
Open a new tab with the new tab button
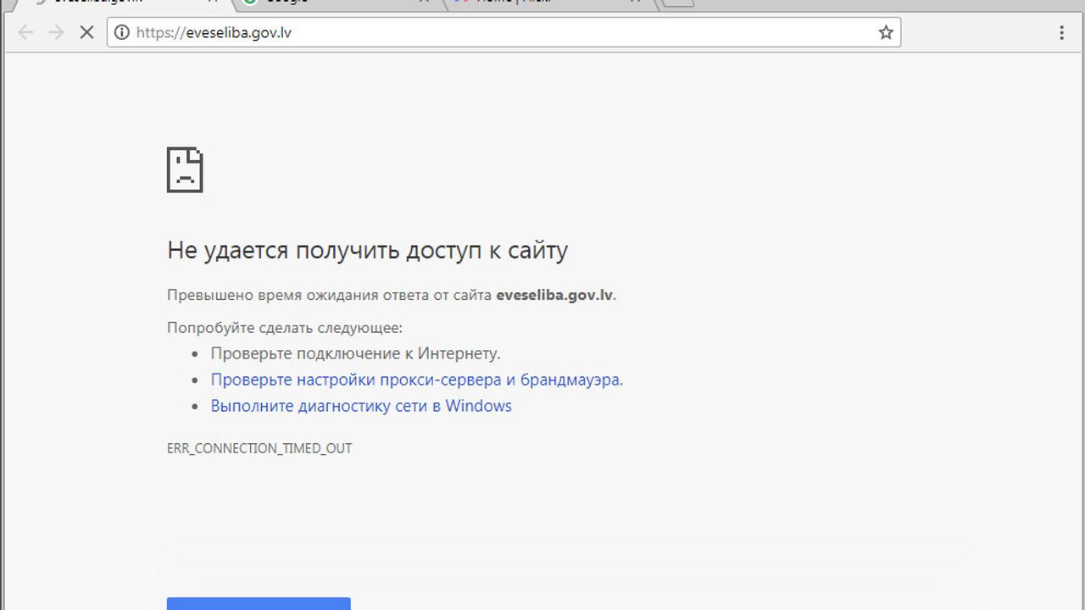pos(677,3)
